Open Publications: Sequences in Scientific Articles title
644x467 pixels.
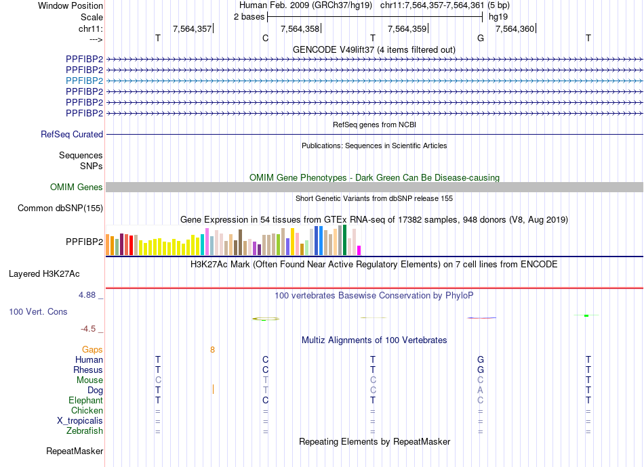tap(374, 146)
